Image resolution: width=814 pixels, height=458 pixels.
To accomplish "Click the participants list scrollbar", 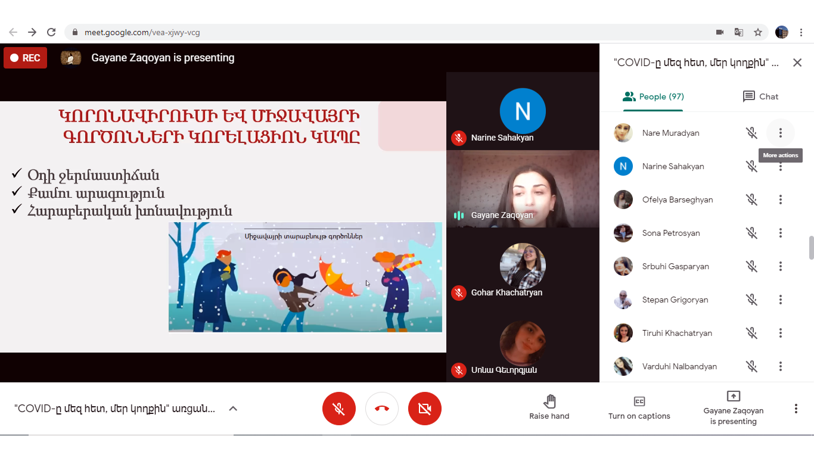I will [811, 248].
